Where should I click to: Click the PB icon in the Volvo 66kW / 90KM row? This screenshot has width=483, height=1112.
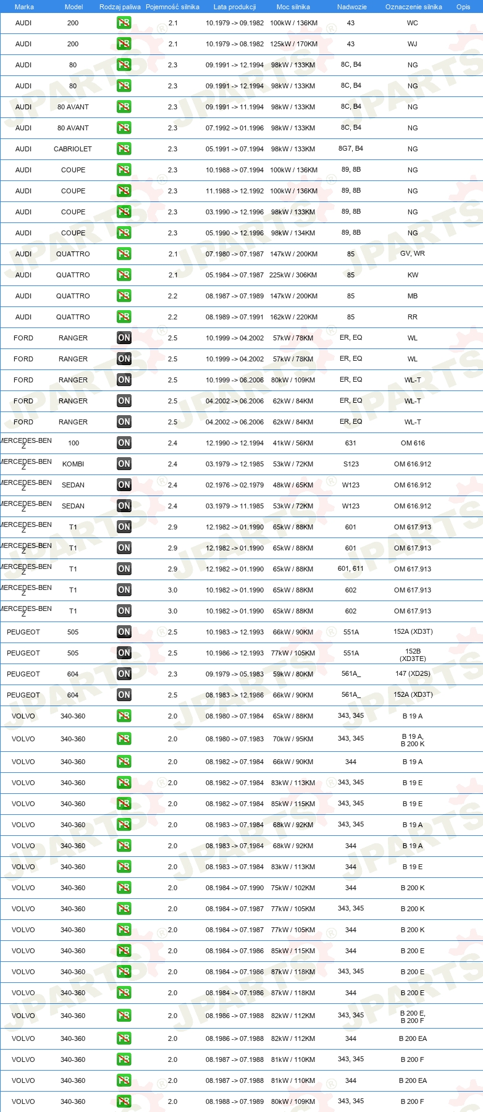point(124,762)
